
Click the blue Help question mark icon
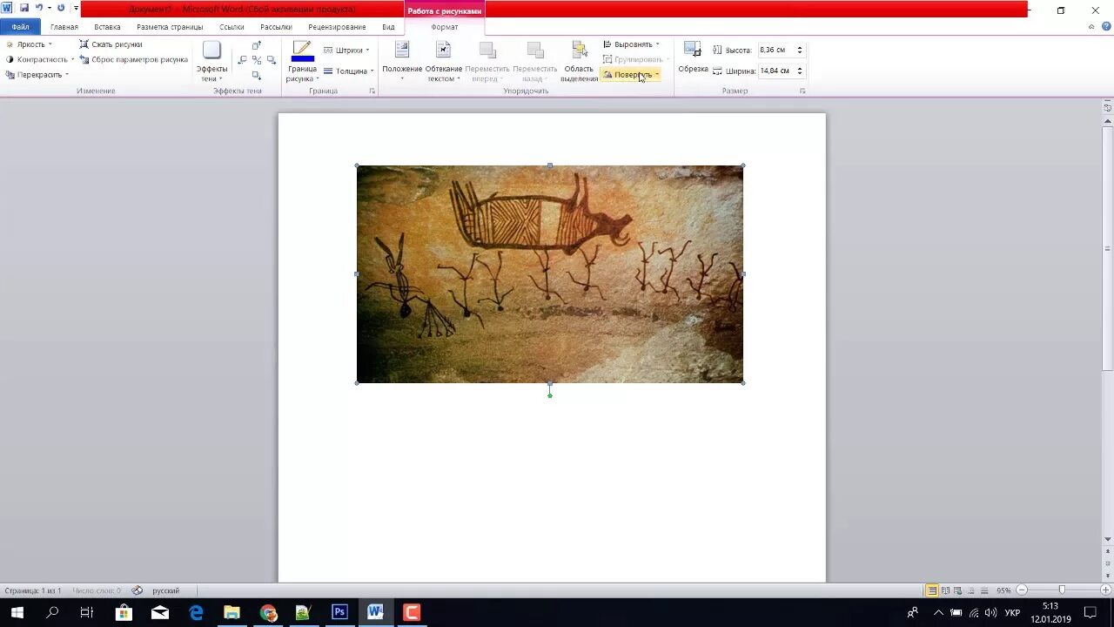click(1105, 27)
